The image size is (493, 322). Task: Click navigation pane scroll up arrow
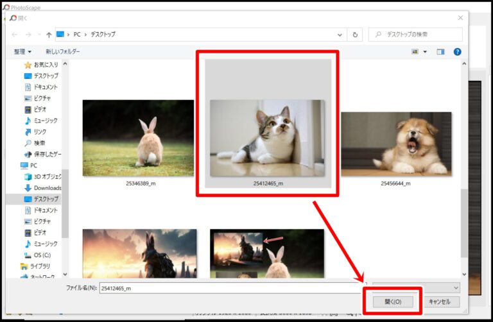pyautogui.click(x=65, y=64)
